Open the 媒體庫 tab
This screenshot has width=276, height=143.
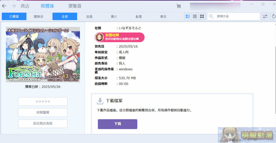pyautogui.click(x=47, y=6)
